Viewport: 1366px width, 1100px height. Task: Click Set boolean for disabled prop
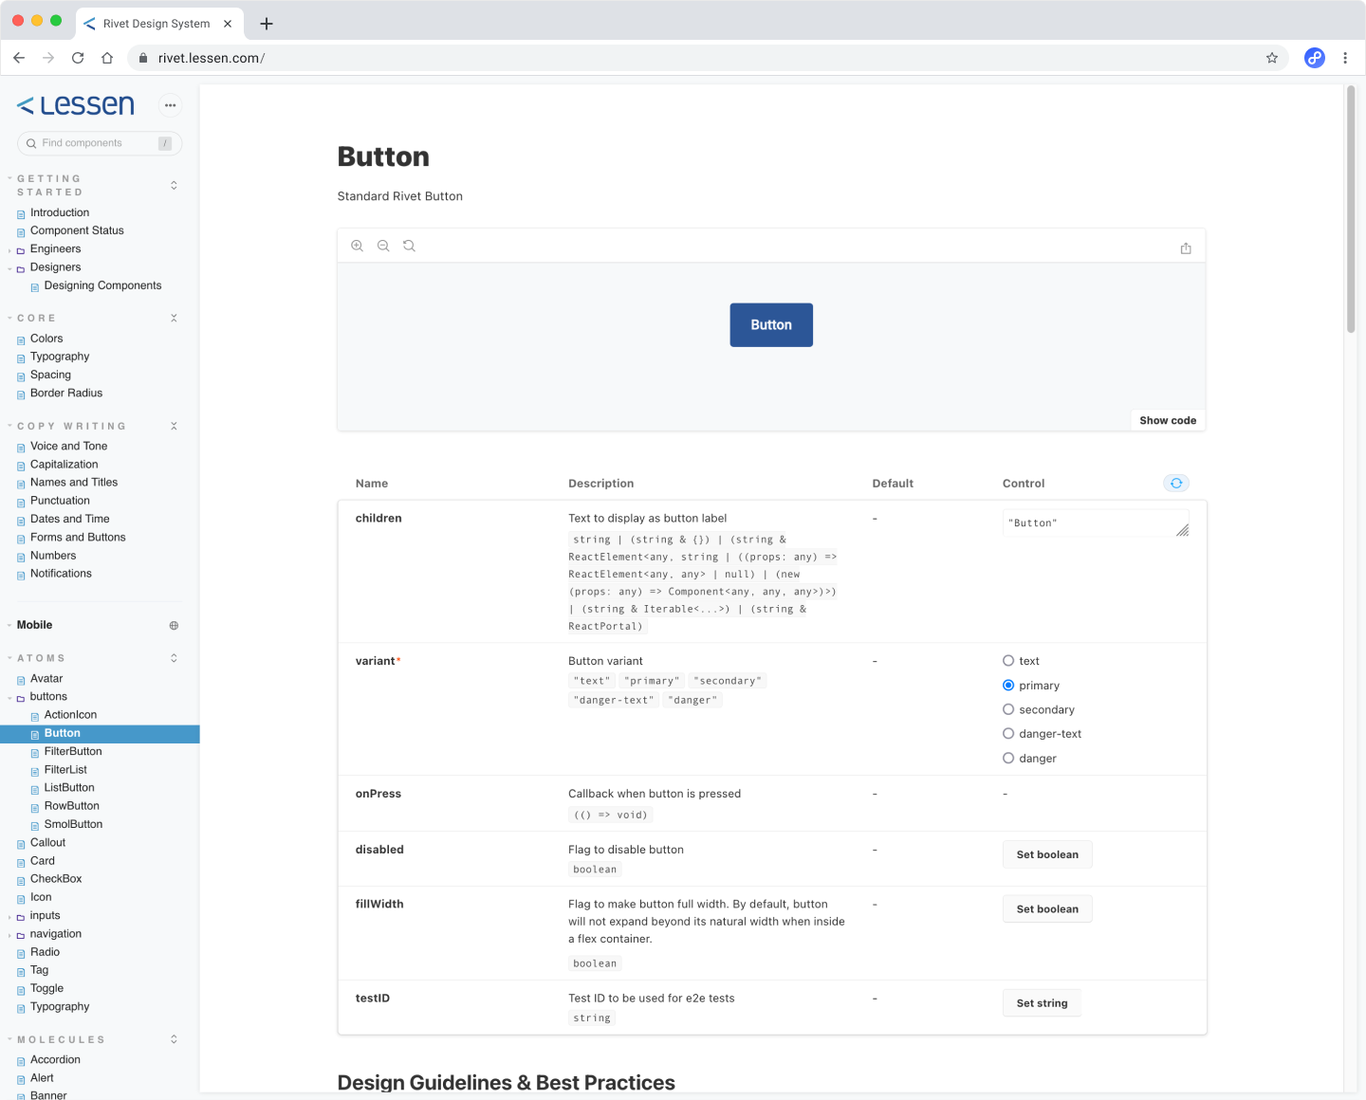(1047, 854)
